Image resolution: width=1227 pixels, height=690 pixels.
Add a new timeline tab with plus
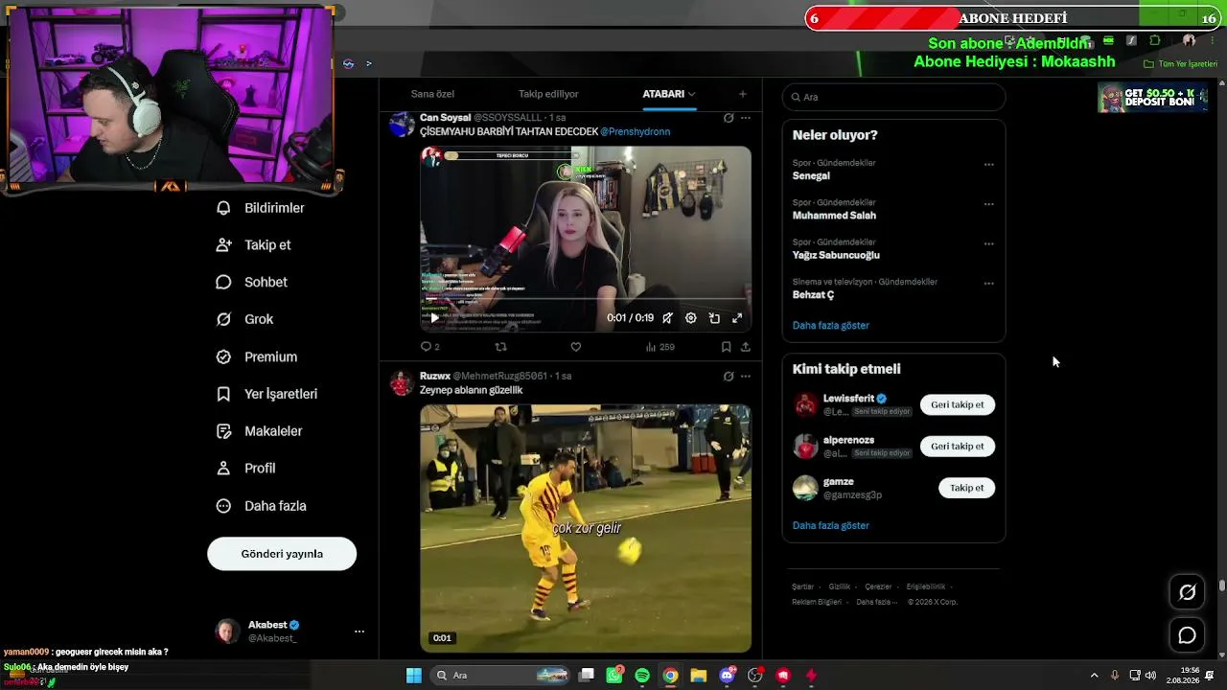pyautogui.click(x=742, y=94)
